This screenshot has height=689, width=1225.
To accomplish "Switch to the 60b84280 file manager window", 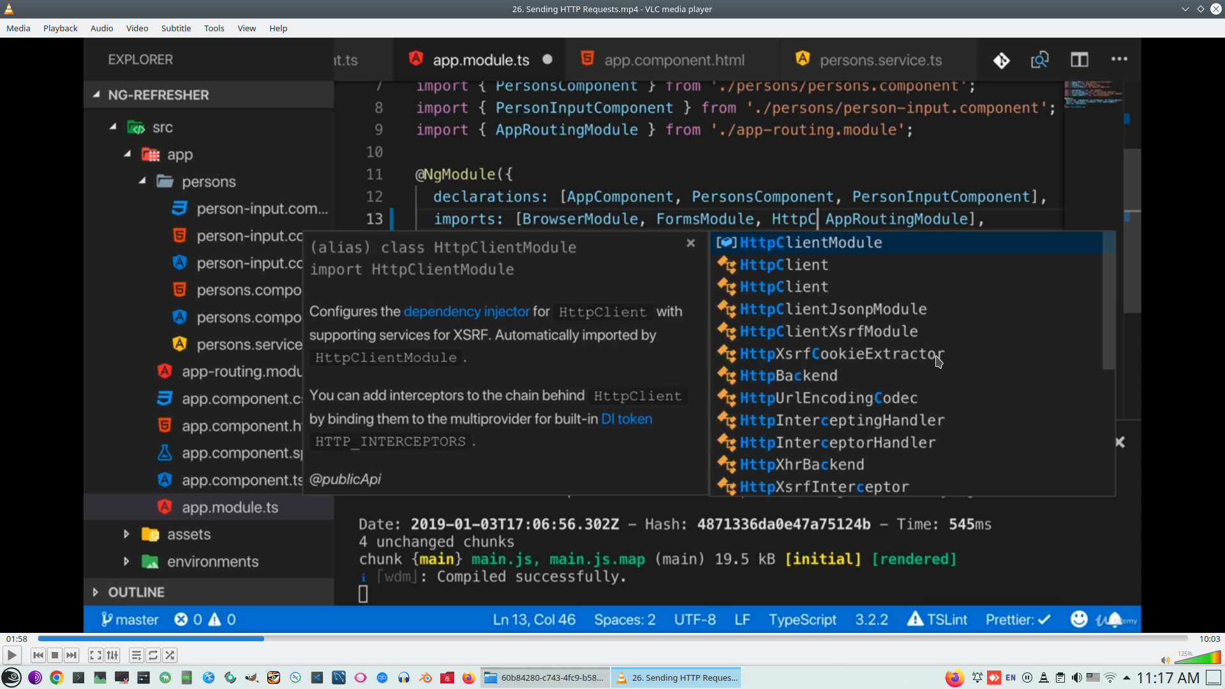I will (545, 678).
